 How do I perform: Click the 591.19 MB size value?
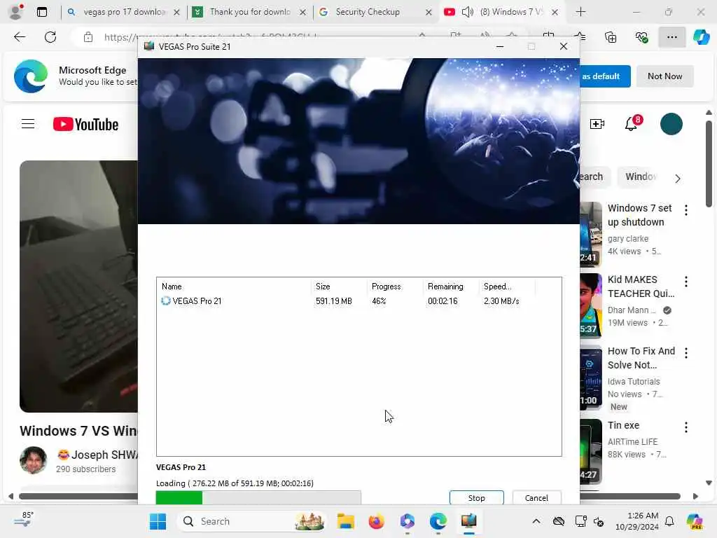(334, 301)
